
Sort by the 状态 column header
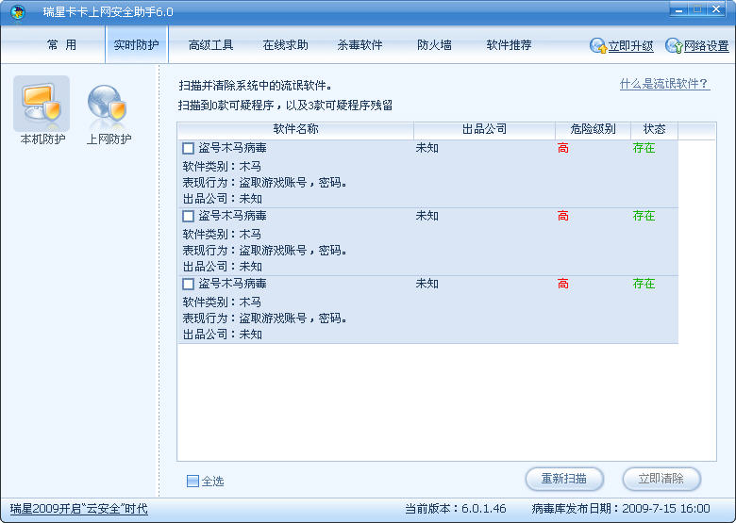pyautogui.click(x=654, y=129)
